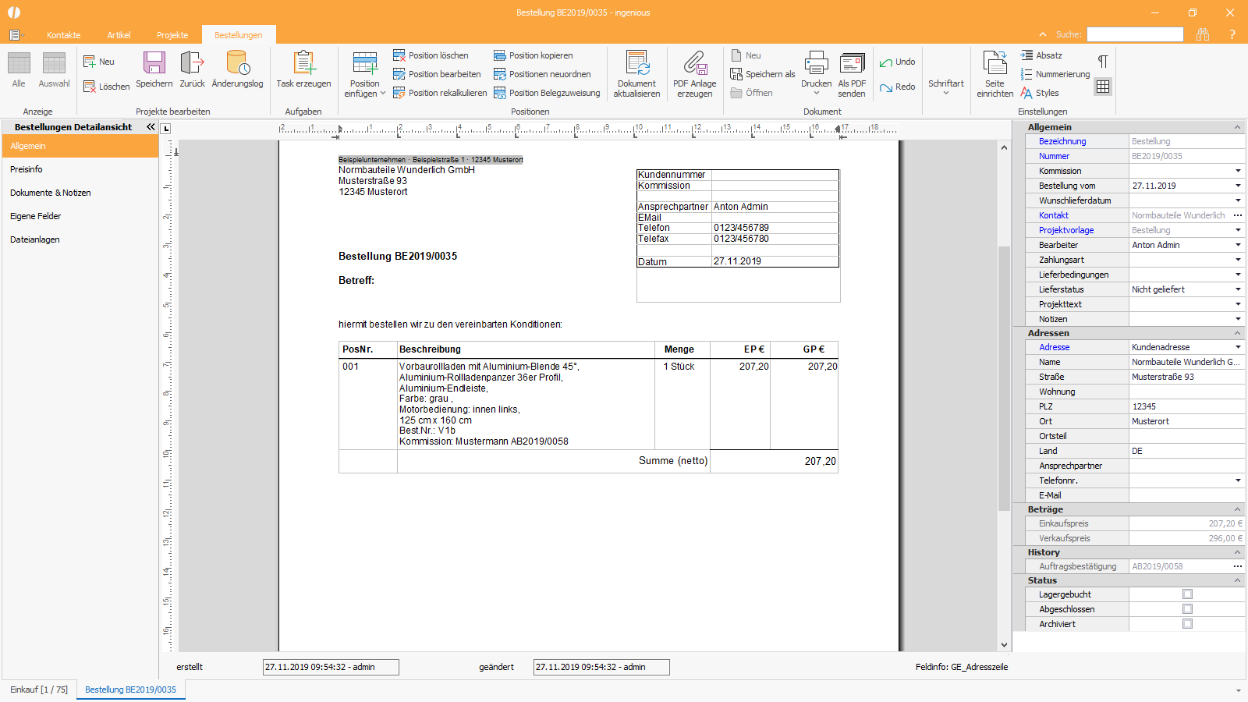
Task: Open Eigene Felder in sidebar
Action: (80, 216)
